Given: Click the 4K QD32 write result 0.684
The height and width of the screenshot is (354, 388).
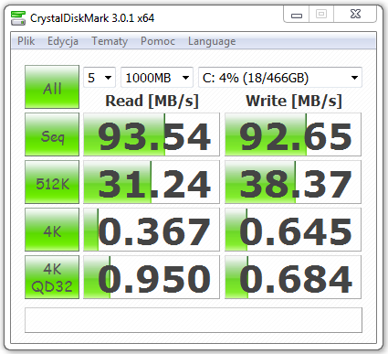Looking at the screenshot, I should pyautogui.click(x=293, y=277).
